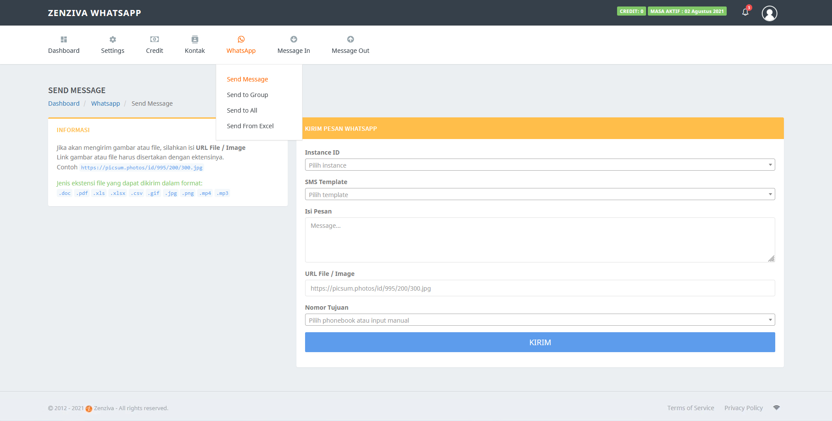Click the .png extension tag
This screenshot has width=832, height=421.
pos(188,193)
